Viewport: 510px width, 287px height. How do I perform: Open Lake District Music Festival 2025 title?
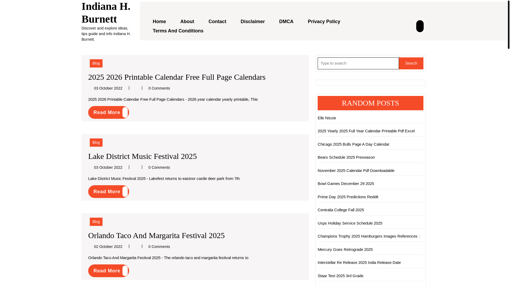tap(142, 156)
